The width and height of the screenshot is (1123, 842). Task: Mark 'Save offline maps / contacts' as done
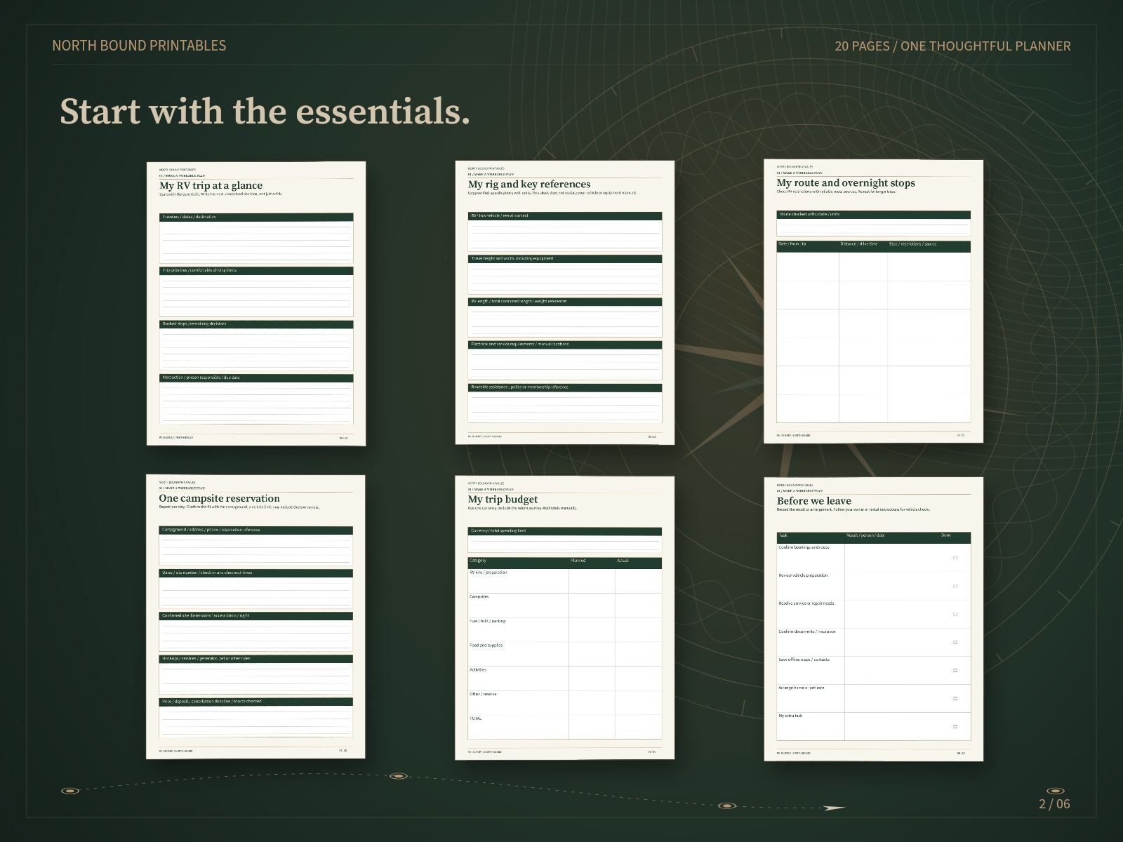(955, 670)
